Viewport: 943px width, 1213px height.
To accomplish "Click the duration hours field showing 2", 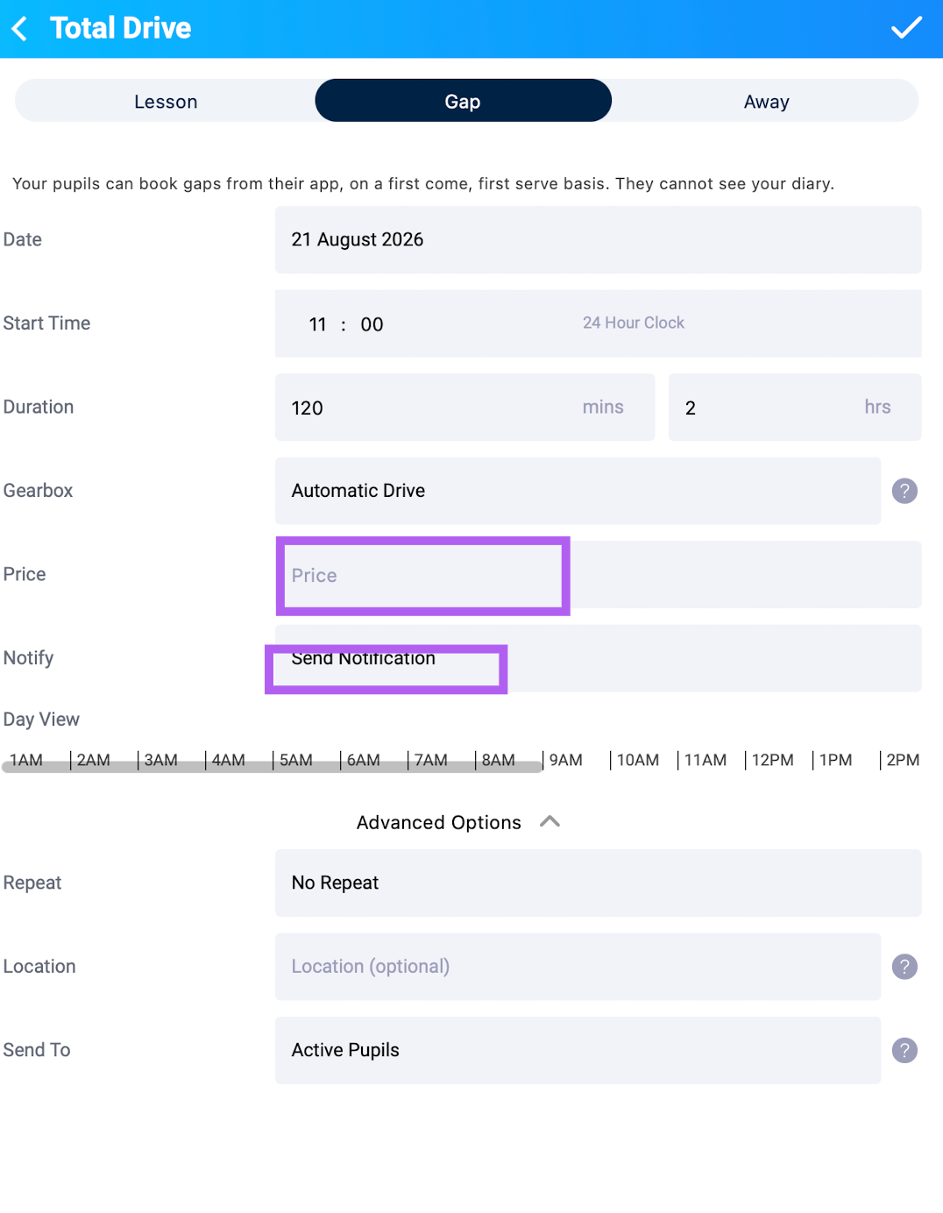I will (x=795, y=408).
